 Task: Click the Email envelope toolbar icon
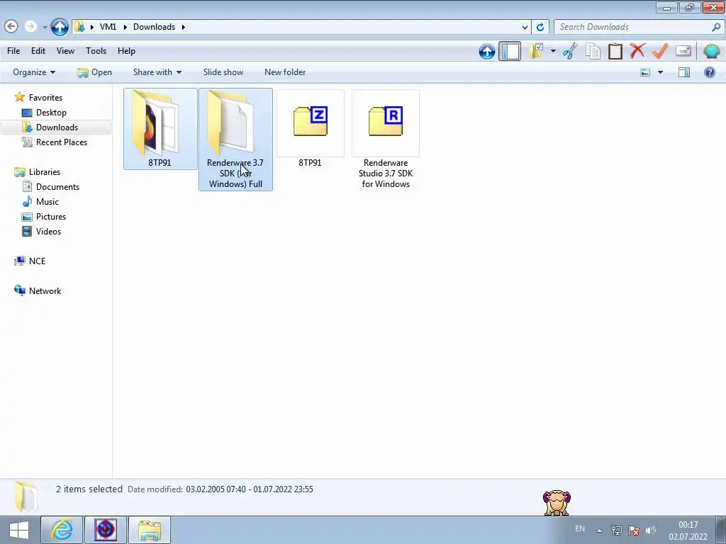[x=683, y=50]
